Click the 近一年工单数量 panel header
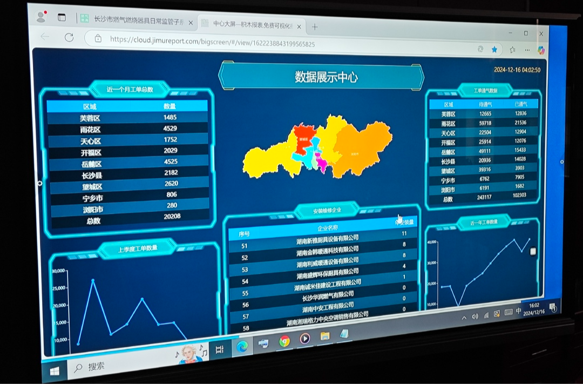The height and width of the screenshot is (384, 583). coord(484,223)
